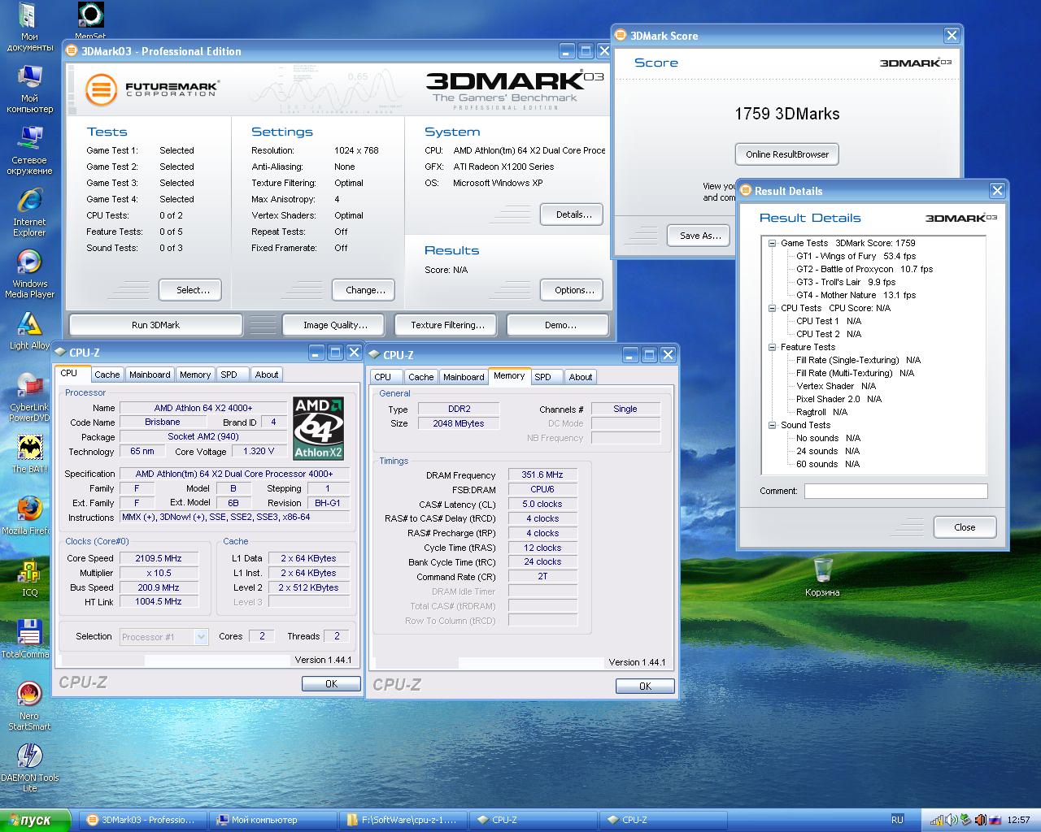Launch Windows Media Player desktop icon
Image resolution: width=1041 pixels, height=832 pixels.
tap(29, 274)
